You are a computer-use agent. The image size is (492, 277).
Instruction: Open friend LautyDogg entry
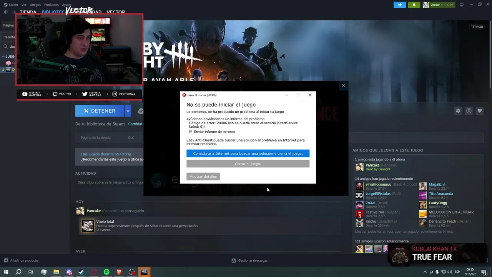(x=433, y=205)
